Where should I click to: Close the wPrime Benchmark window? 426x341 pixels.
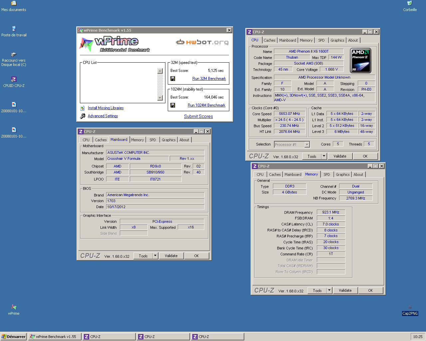click(229, 30)
